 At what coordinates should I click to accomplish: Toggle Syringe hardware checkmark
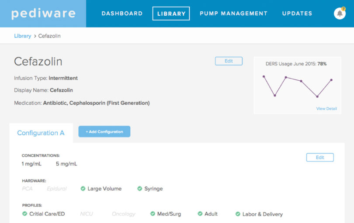140,189
